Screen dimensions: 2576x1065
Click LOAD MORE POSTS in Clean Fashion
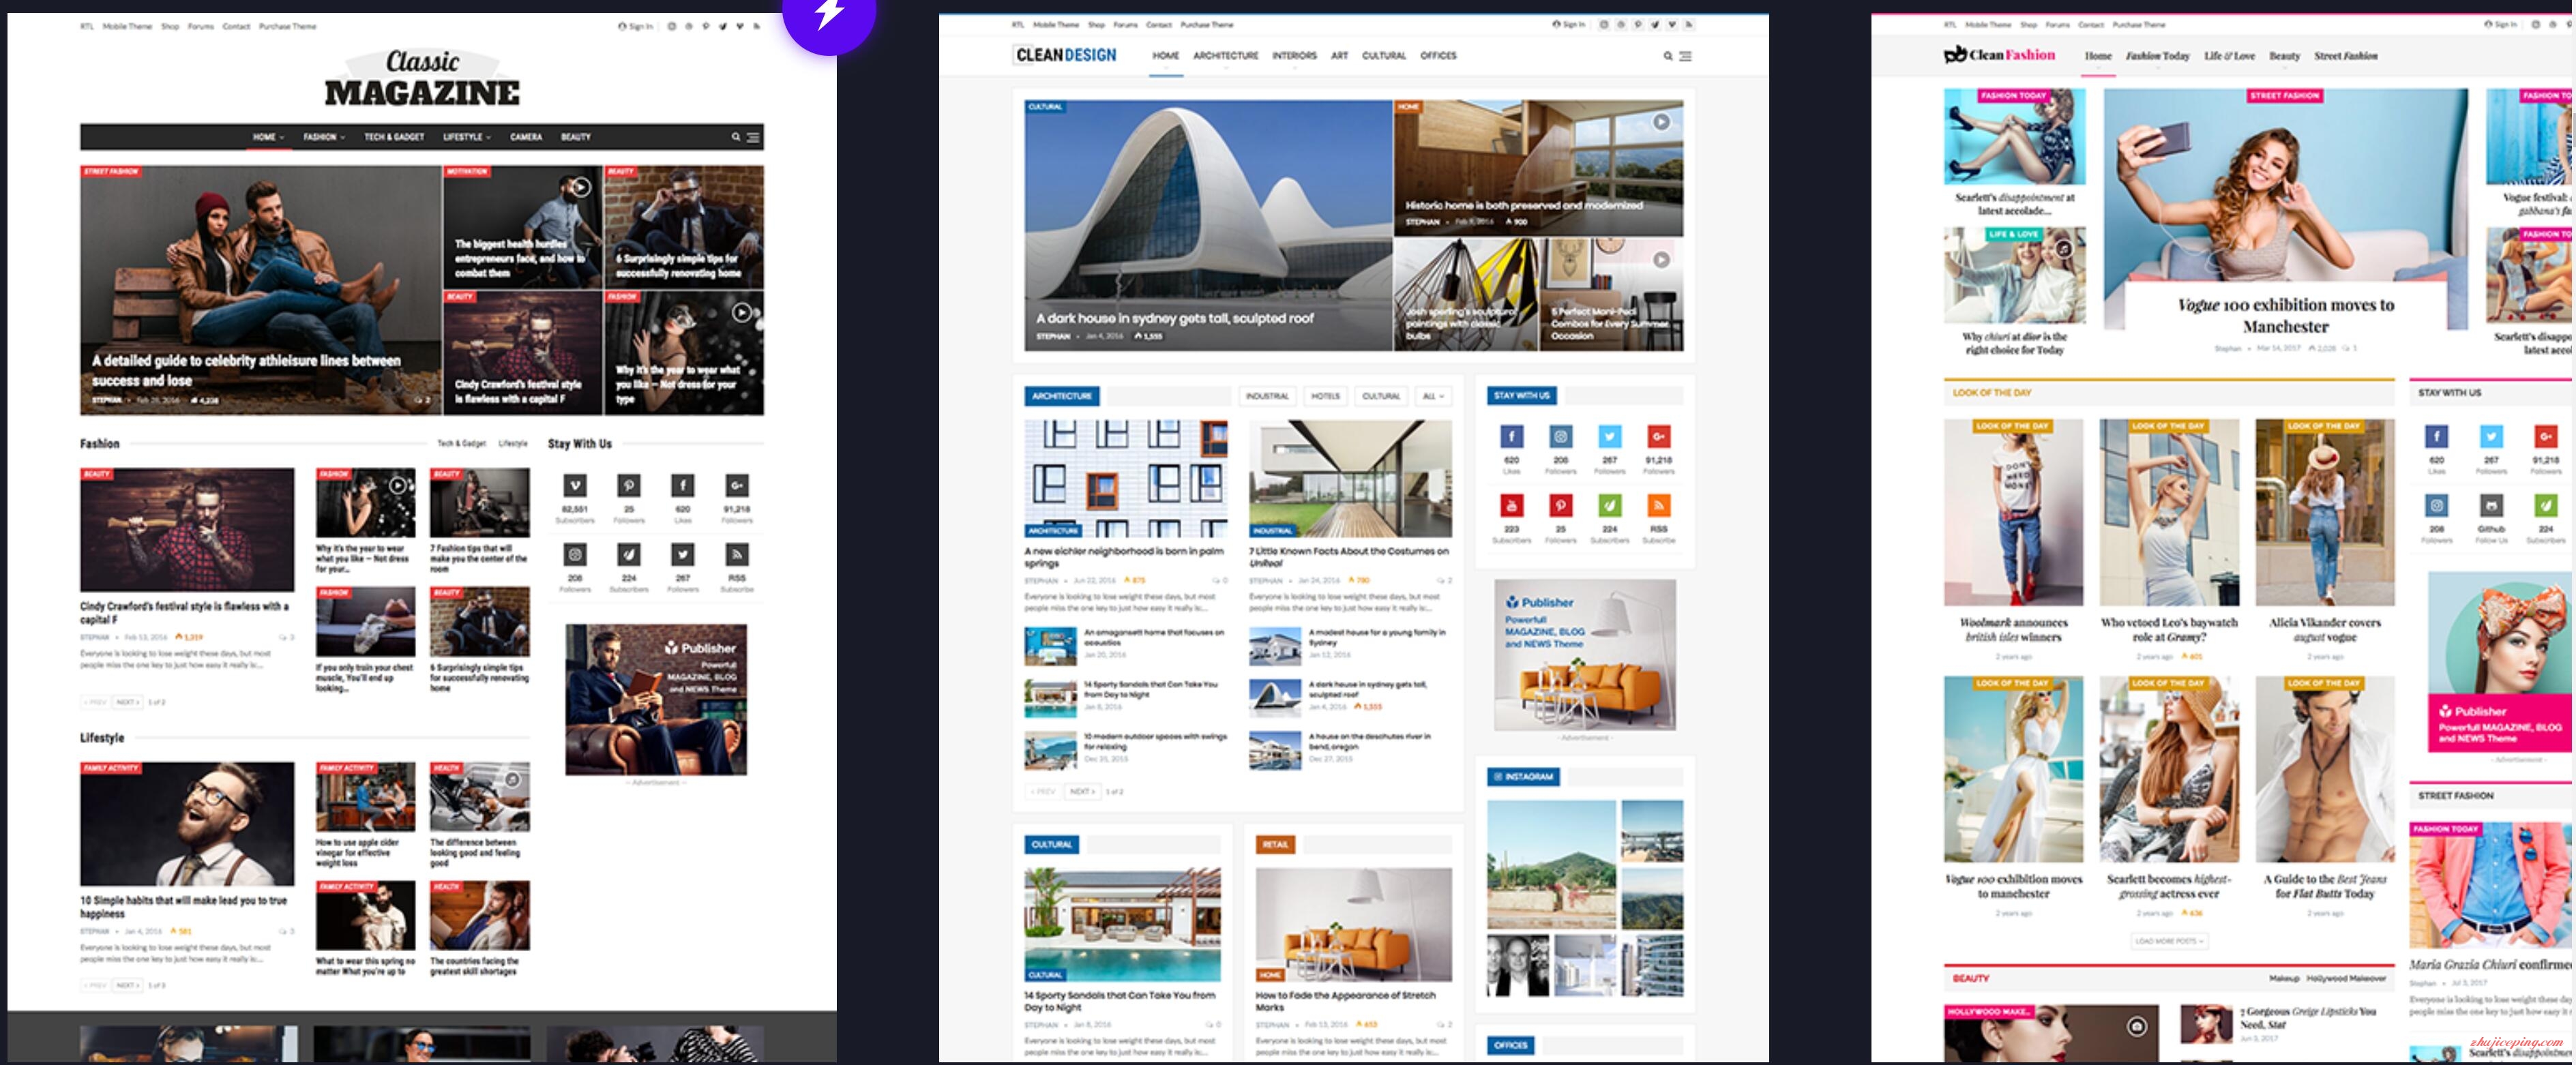point(2169,942)
